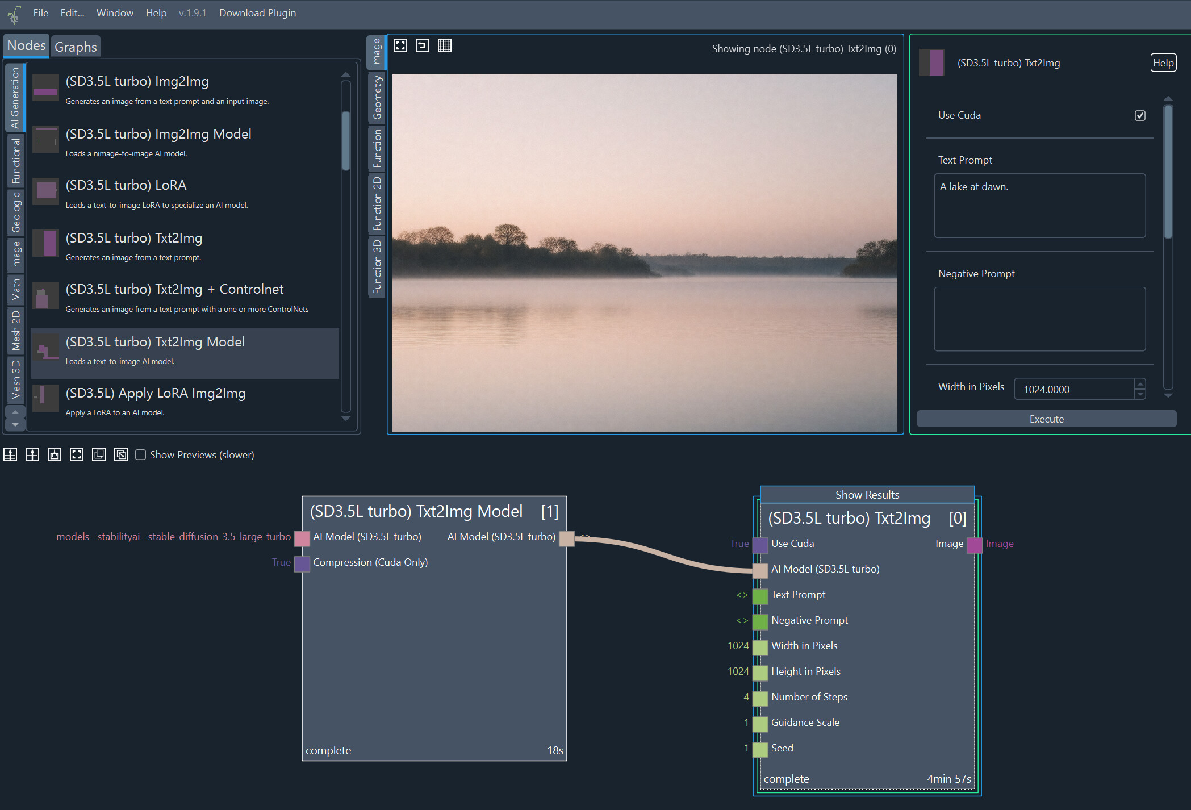Click the back arrow icon in the viewport toolbar
1191x810 pixels.
(423, 45)
